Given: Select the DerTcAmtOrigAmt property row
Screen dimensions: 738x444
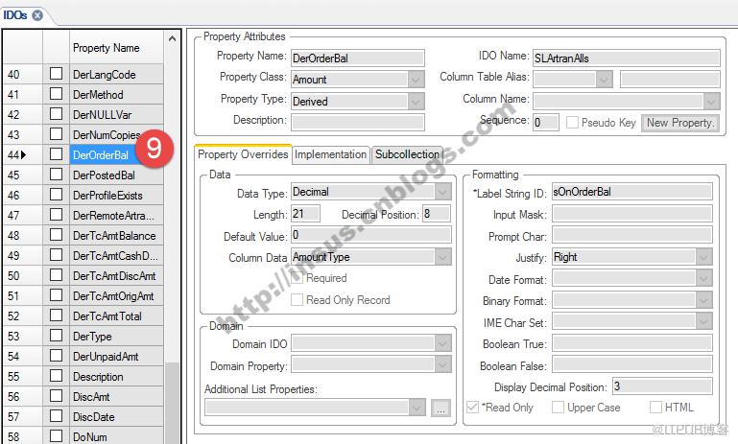Looking at the screenshot, I should (116, 296).
